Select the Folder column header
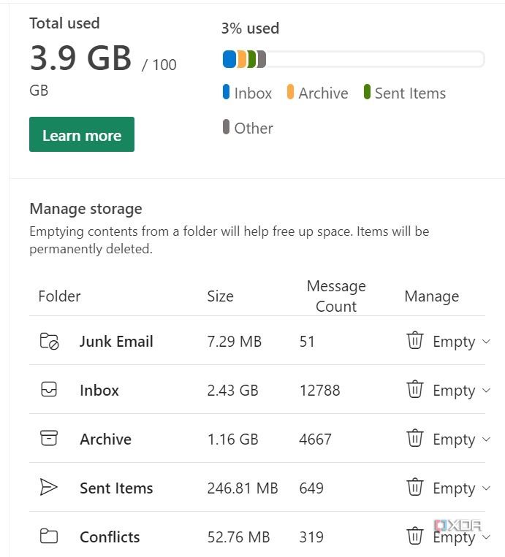Image resolution: width=505 pixels, height=557 pixels. [x=59, y=296]
